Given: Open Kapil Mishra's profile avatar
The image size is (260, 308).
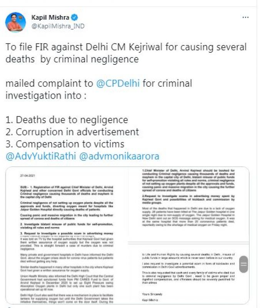Looking at the screenshot, I should coord(15,22).
